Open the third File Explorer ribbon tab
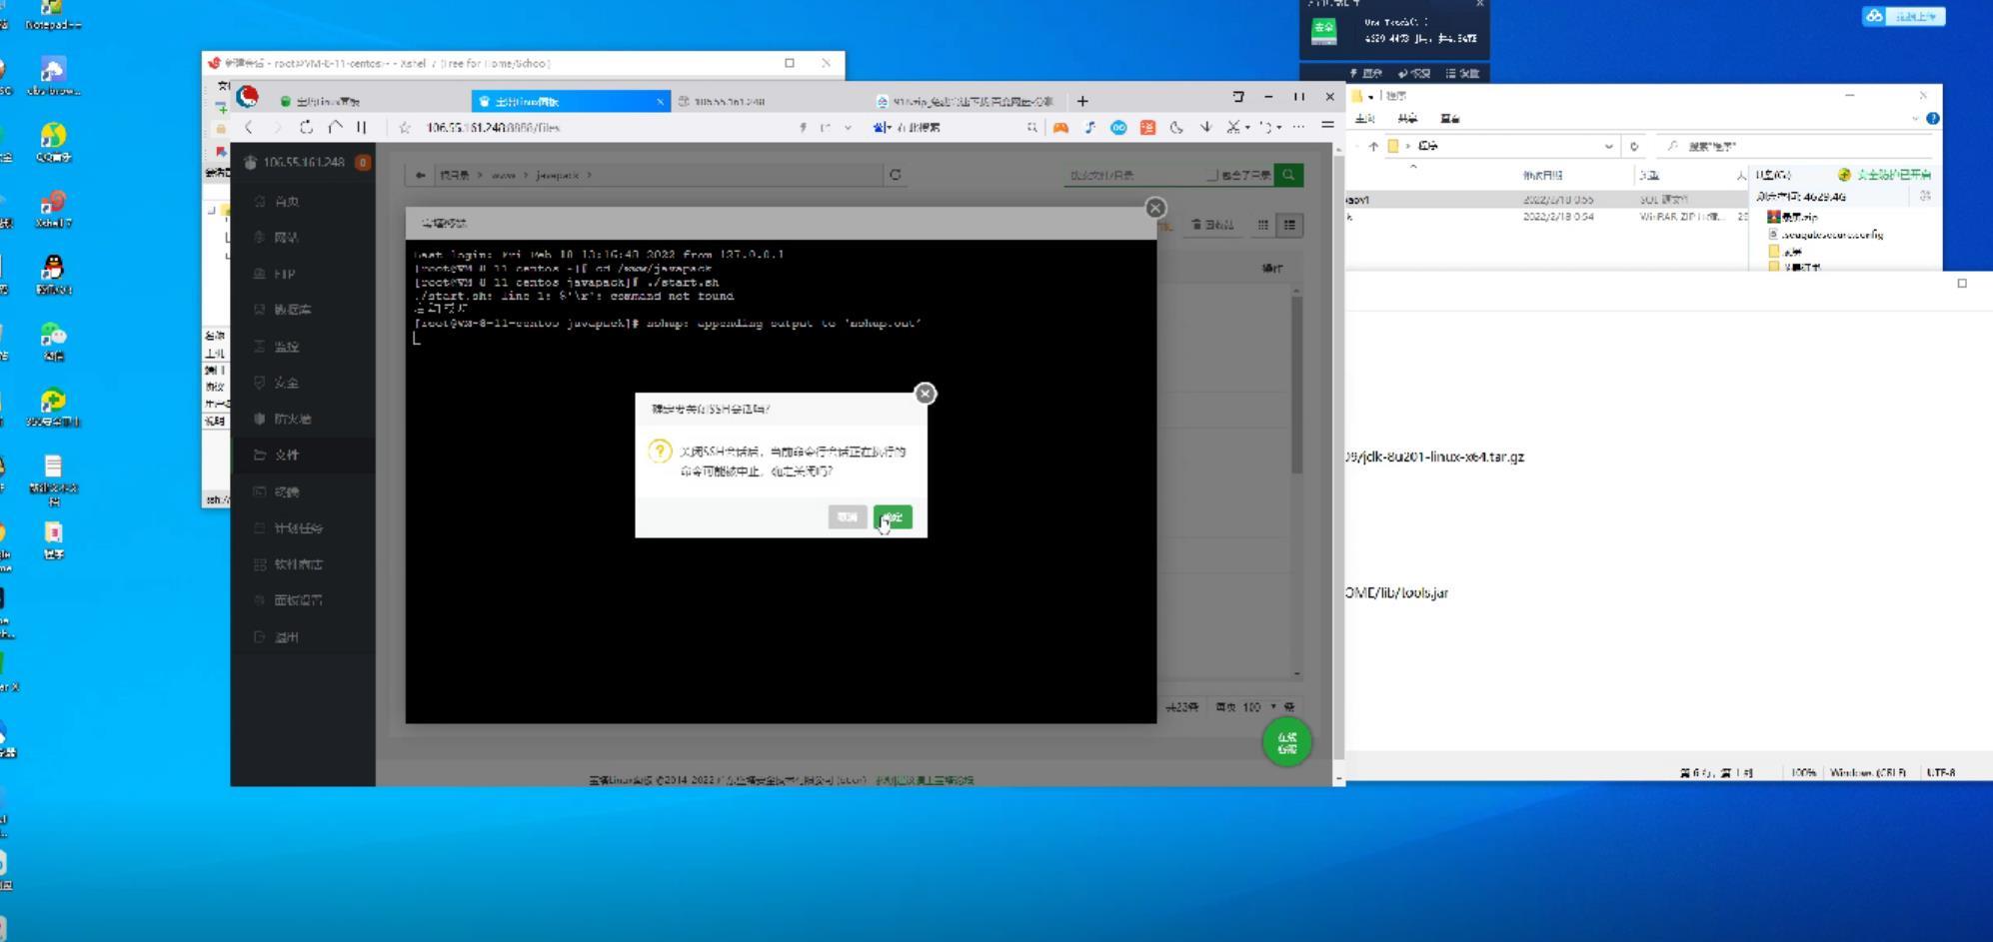The width and height of the screenshot is (1993, 942). [1450, 118]
